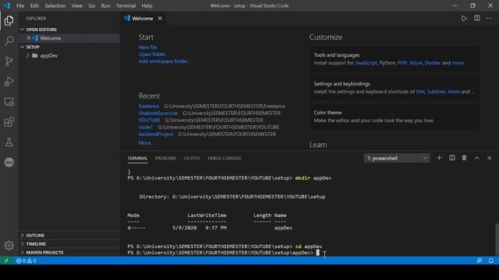Open the recent ShakeebExcercise folder

coord(158,113)
